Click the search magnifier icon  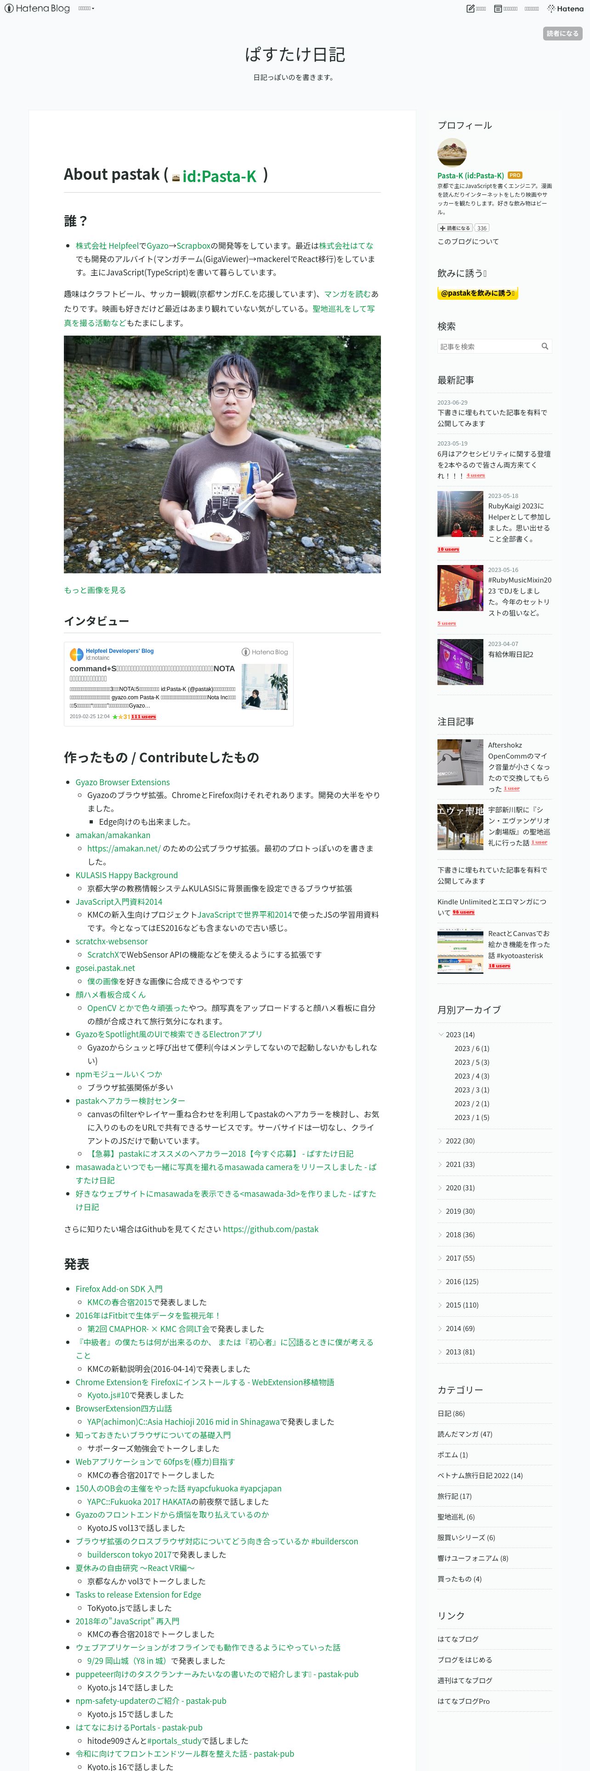click(x=545, y=346)
